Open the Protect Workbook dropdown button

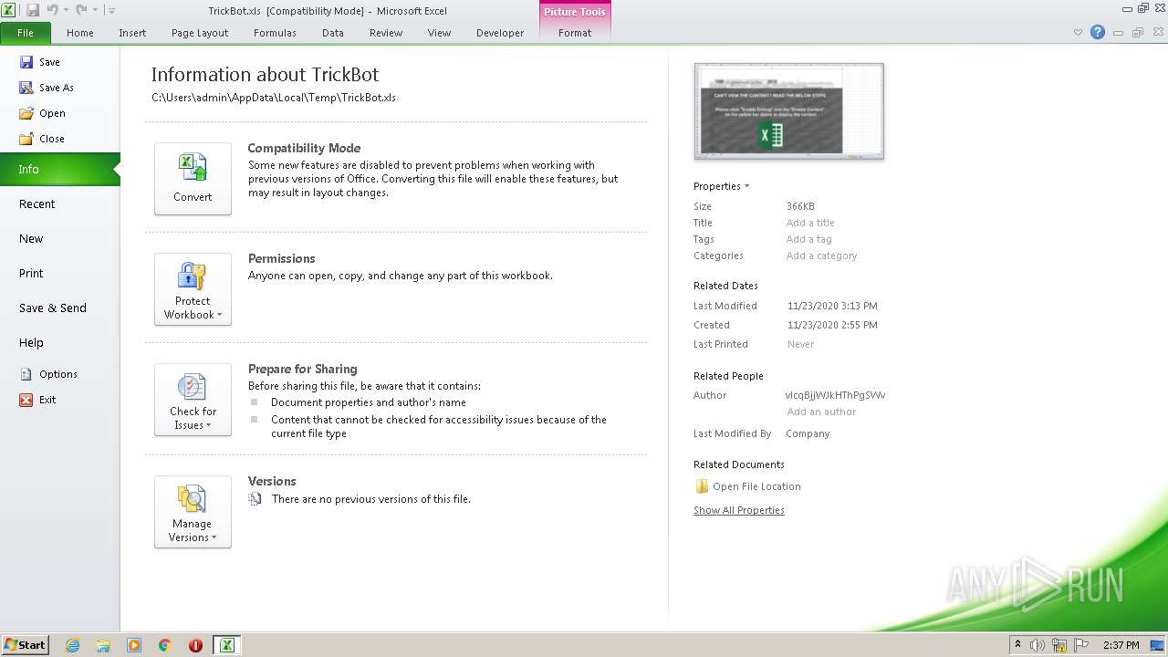tap(193, 289)
